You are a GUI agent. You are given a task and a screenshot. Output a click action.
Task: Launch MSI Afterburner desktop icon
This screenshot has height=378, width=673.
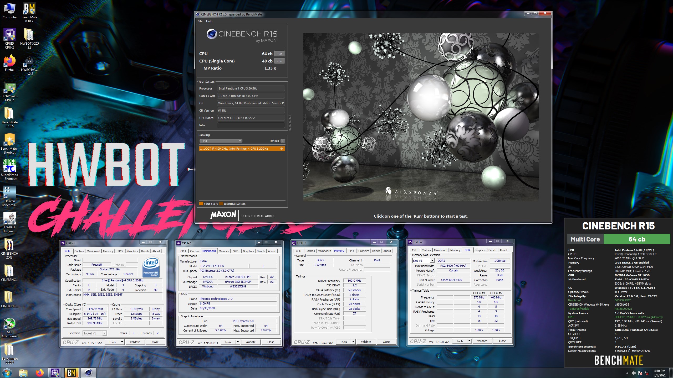(10, 327)
